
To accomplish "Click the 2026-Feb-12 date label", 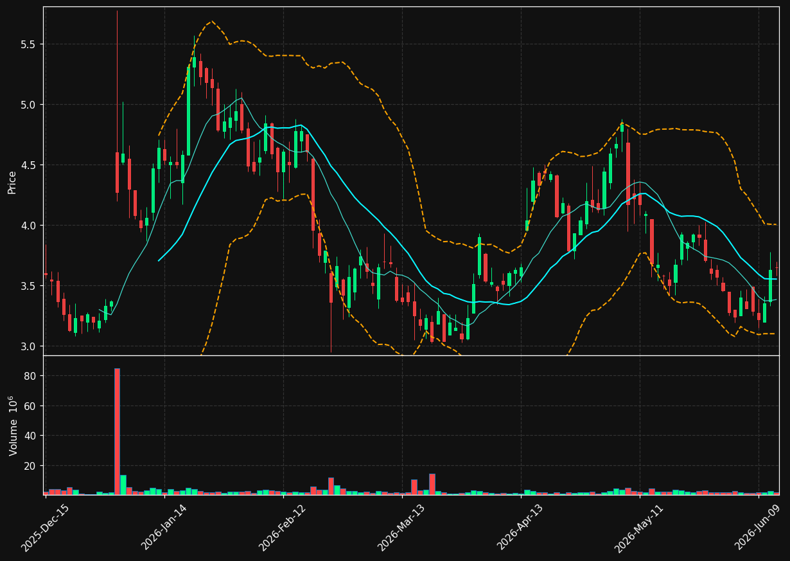I will point(283,528).
